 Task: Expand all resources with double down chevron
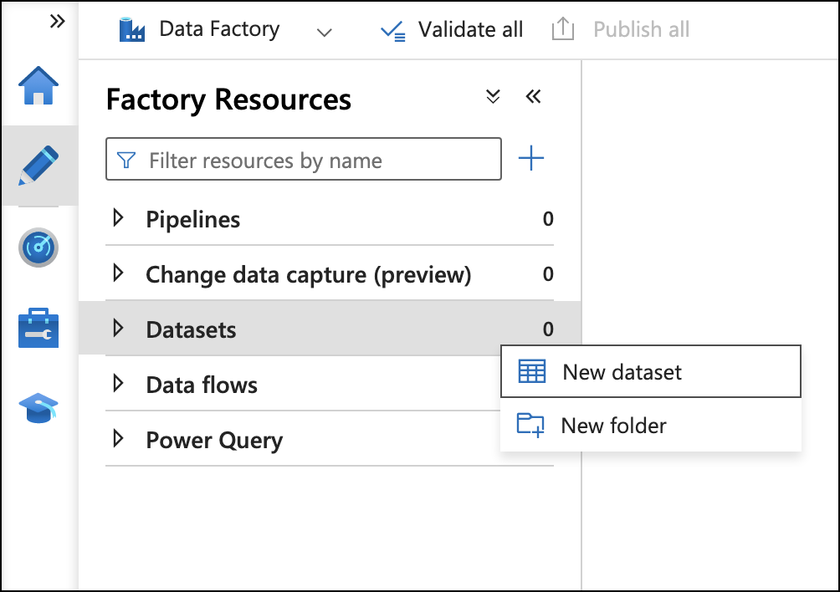[494, 97]
